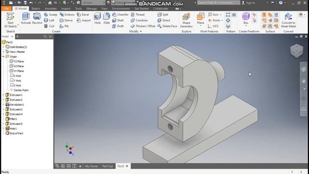This screenshot has width=309, height=174.
Task: Create a work Plane
Action: 200,18
